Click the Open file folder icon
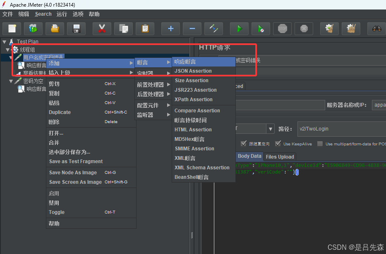386x254 pixels. [x=55, y=28]
